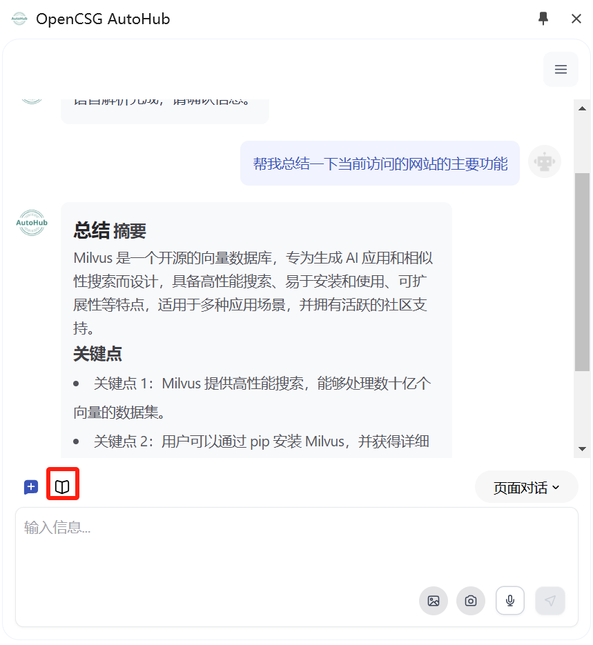Take a screenshot with the camera icon

pos(471,601)
